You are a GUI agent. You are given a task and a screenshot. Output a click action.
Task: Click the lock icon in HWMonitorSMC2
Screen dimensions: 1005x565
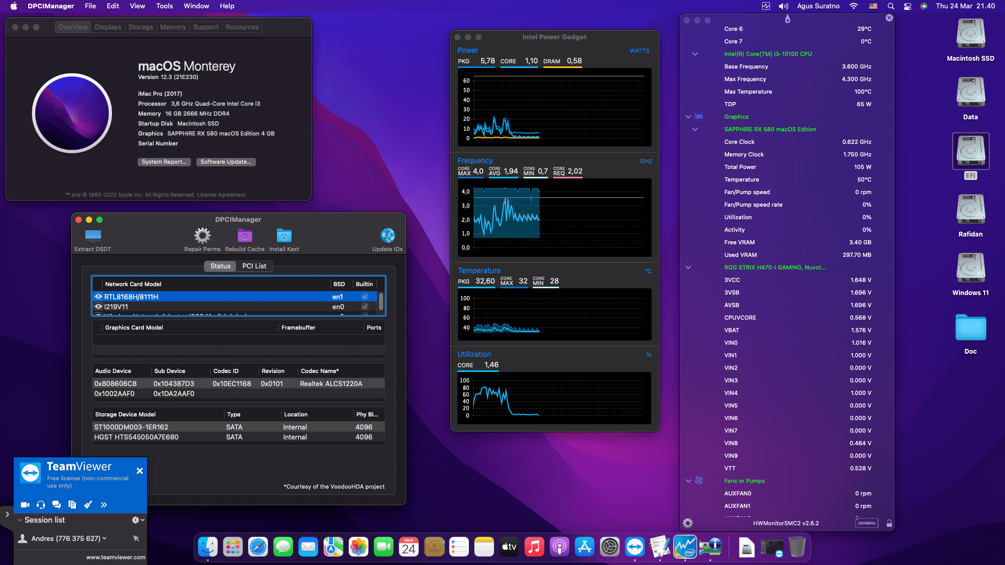889,523
